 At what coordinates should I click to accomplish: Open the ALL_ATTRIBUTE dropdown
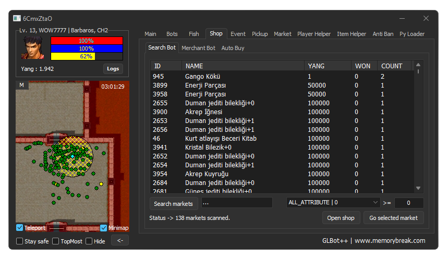tap(333, 202)
